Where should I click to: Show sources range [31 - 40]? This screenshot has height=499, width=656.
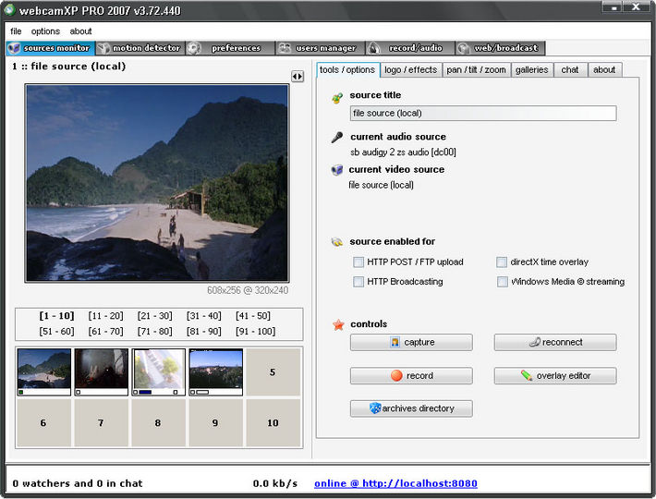(204, 316)
